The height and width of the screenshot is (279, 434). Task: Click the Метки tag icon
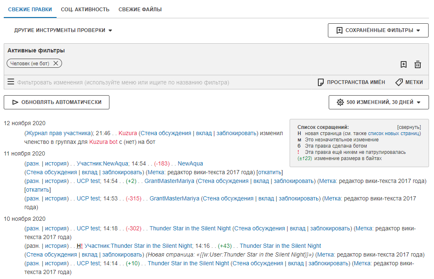(399, 82)
